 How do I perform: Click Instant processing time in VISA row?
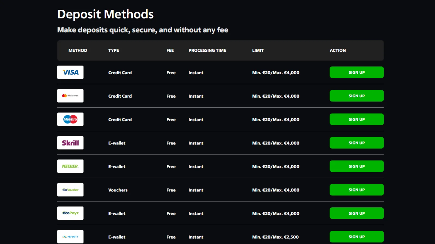(x=196, y=73)
